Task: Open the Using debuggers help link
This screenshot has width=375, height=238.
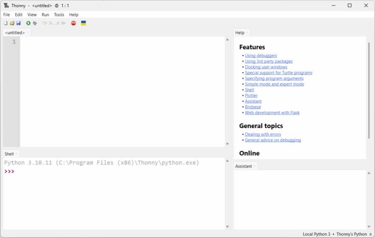Action: [261, 55]
